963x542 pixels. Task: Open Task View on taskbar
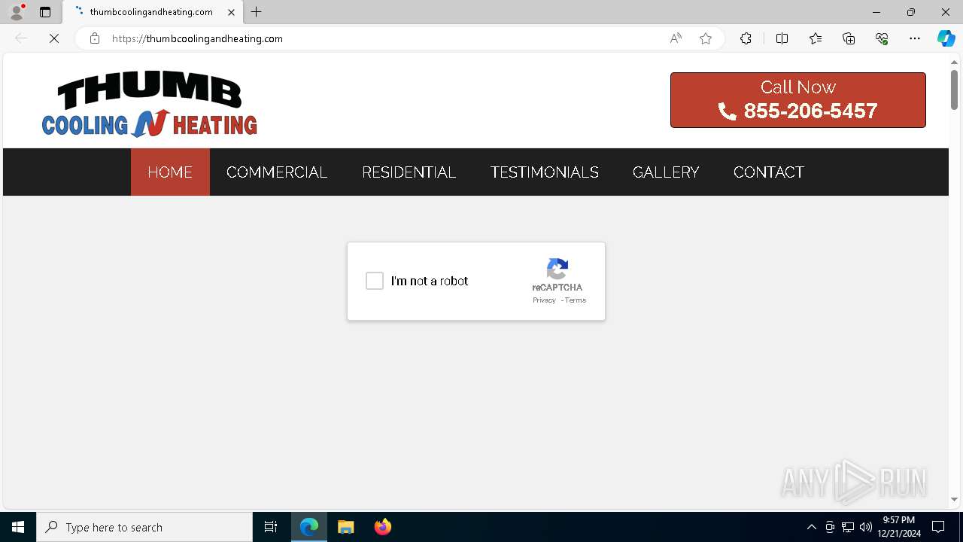271,527
